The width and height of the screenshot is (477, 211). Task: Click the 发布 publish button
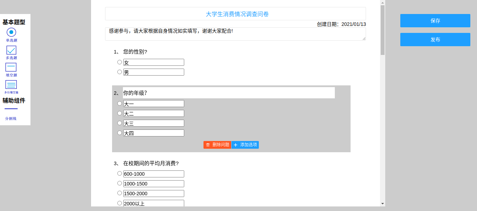435,40
